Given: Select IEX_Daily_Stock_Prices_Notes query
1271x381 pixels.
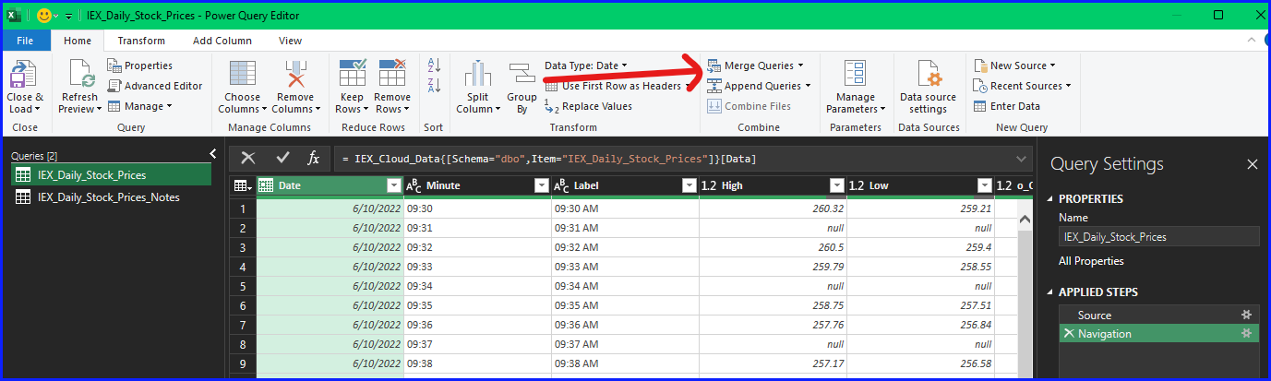Looking at the screenshot, I should (x=111, y=196).
